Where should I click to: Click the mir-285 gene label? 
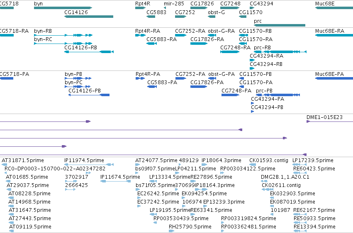174,4
